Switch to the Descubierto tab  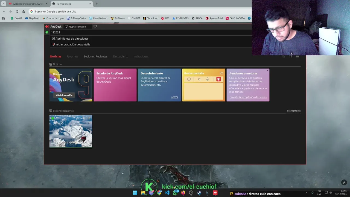coord(121,56)
